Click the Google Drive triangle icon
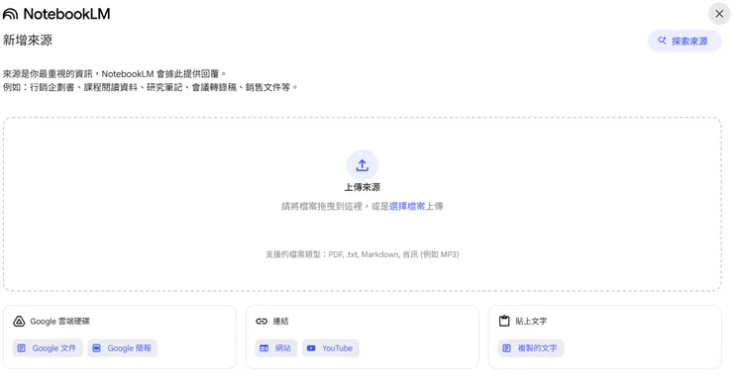 point(19,322)
